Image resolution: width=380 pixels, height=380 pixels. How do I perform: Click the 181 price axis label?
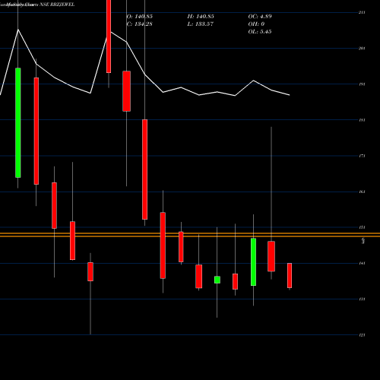[x=362, y=120]
